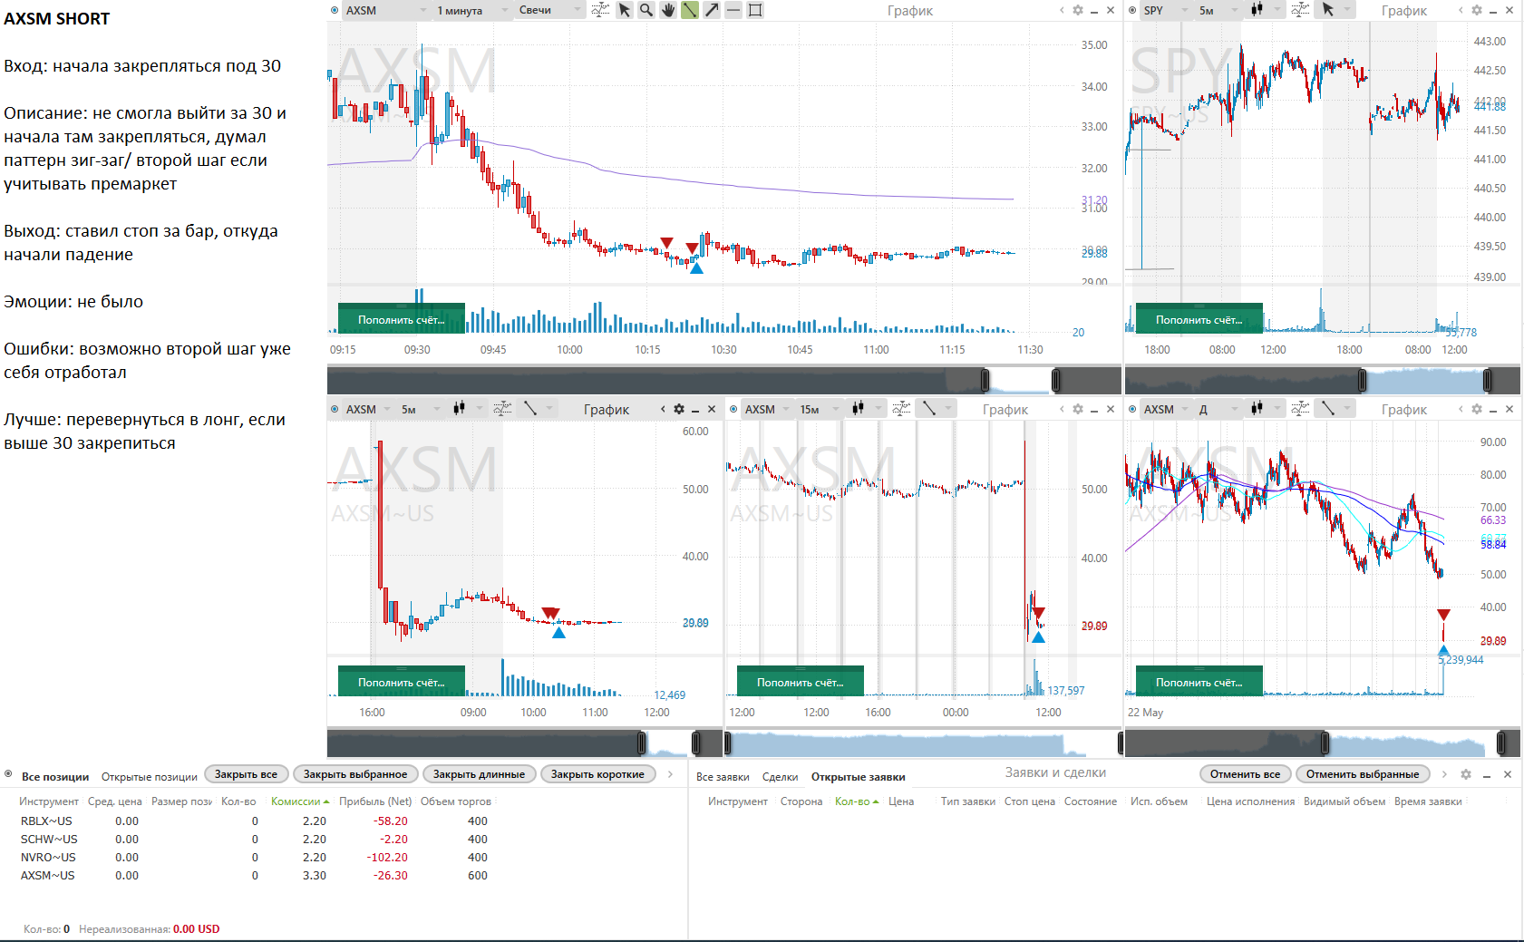Screen dimensions: 1524x942
Task: Sort orders by 'Кол-во' column header
Action: tap(856, 801)
